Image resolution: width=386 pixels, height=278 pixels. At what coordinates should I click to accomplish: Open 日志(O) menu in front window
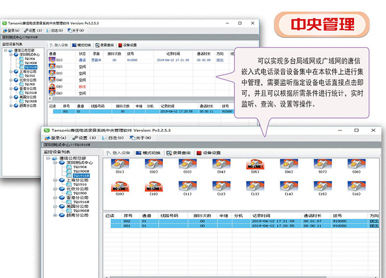point(113,138)
